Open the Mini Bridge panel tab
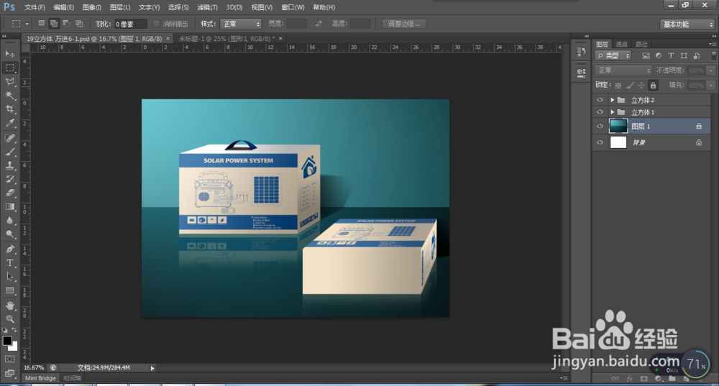The width and height of the screenshot is (719, 386). [x=40, y=377]
